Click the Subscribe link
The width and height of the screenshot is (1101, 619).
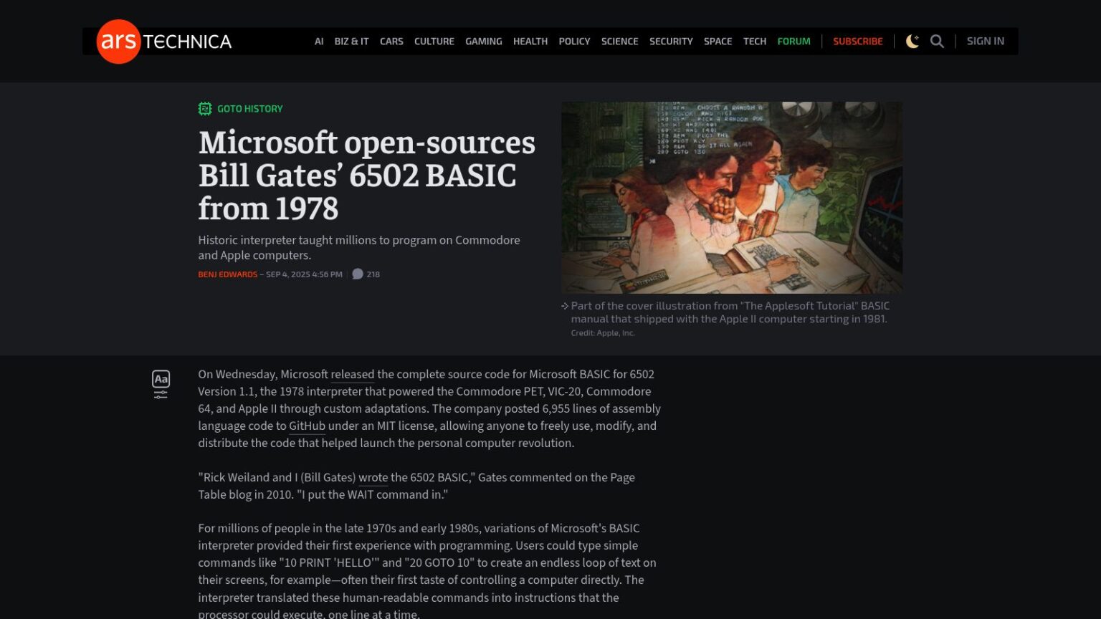coord(858,42)
